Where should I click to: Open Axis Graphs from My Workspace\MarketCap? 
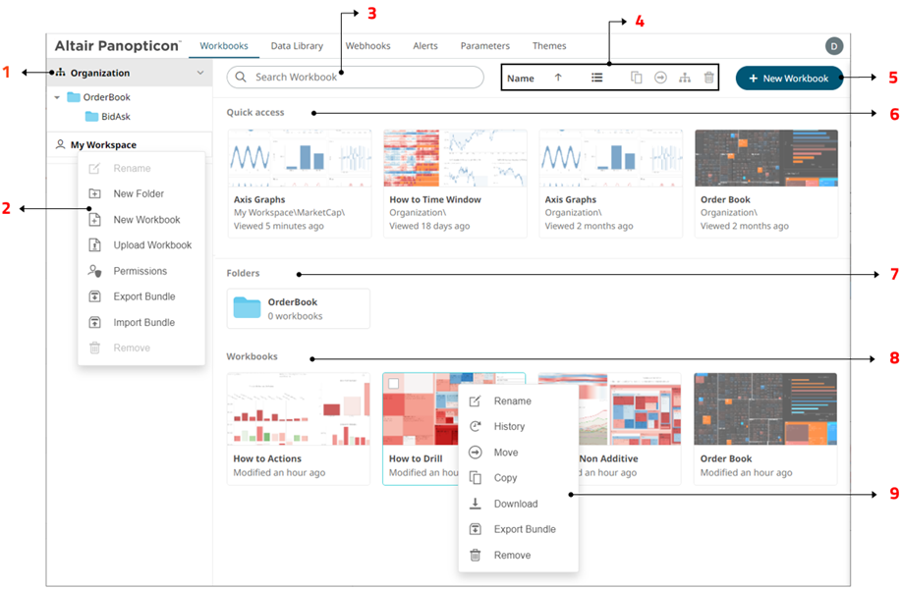coord(300,184)
